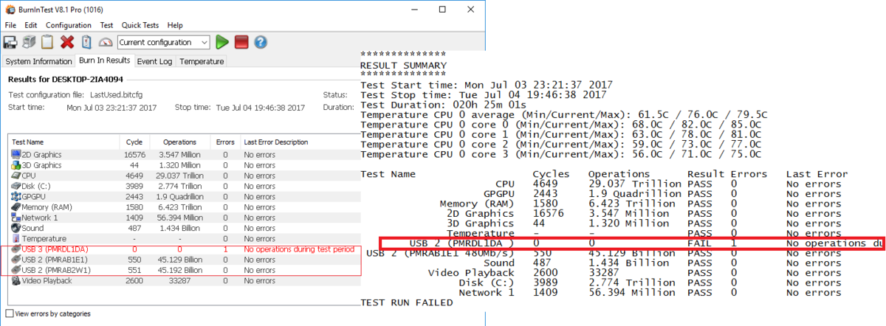Click the 'Results for DESKTOP-2IA4094' heading
886x326 pixels.
(65, 79)
